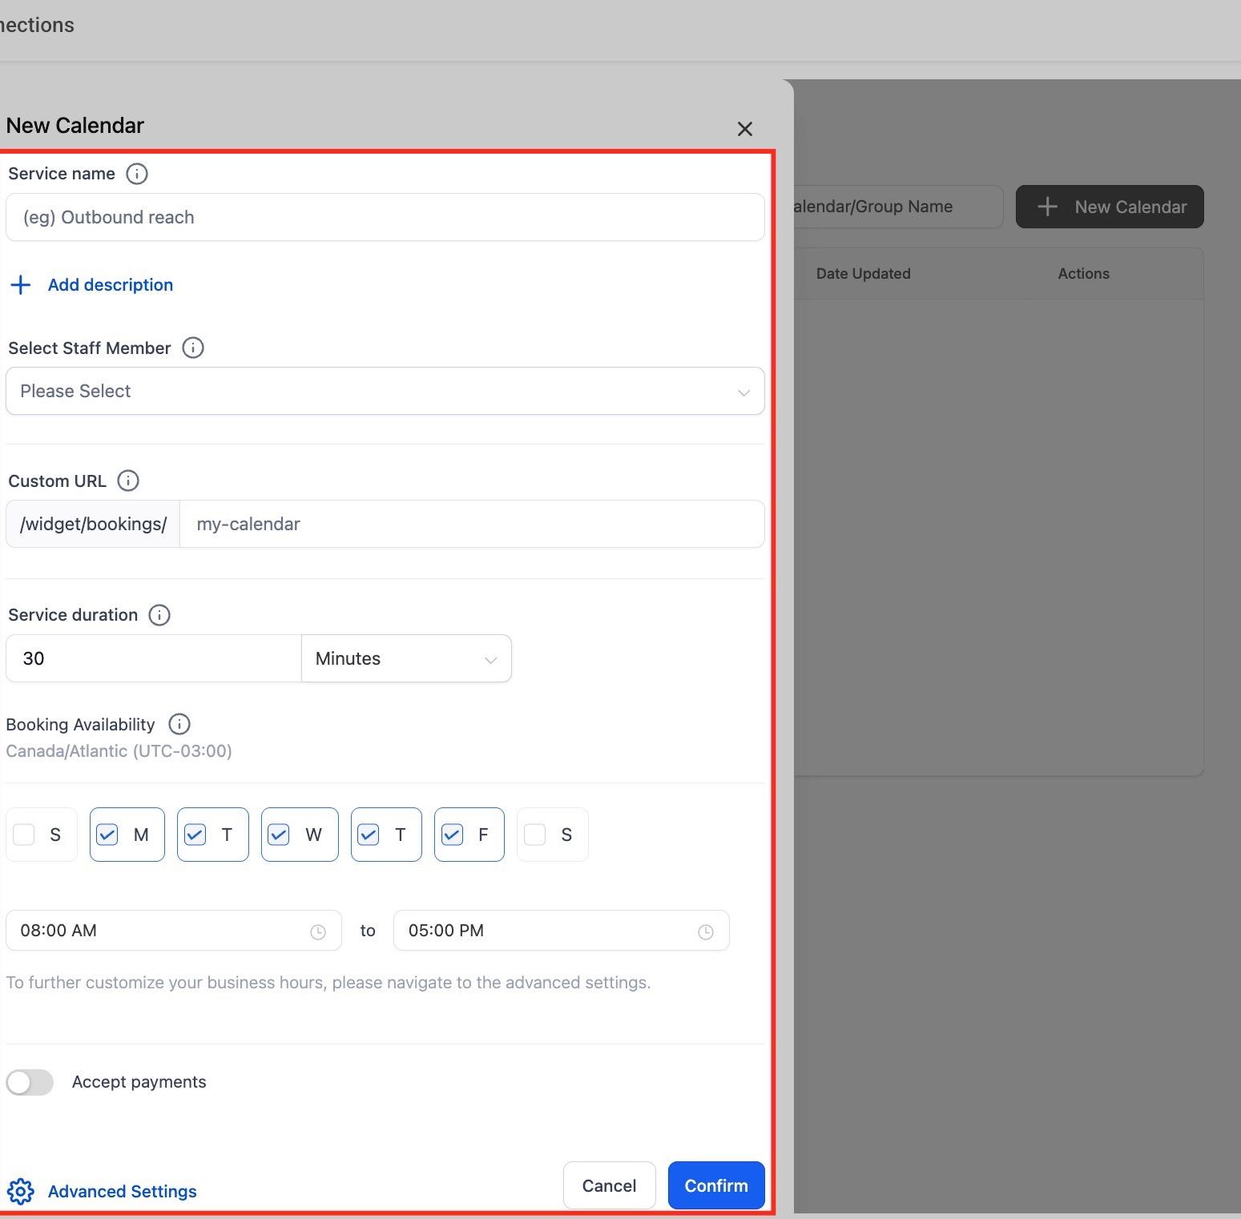The width and height of the screenshot is (1241, 1219).
Task: Uncheck the Monday checkbox
Action: [107, 835]
